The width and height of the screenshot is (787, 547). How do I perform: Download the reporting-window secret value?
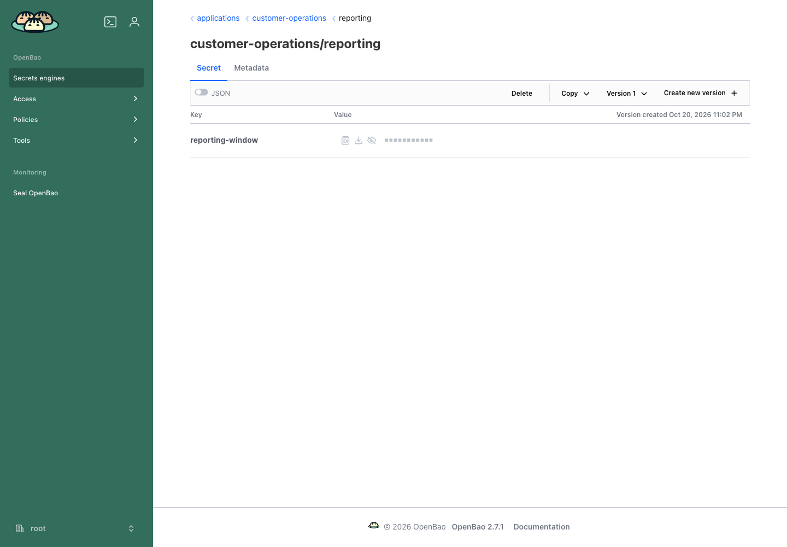(x=359, y=141)
